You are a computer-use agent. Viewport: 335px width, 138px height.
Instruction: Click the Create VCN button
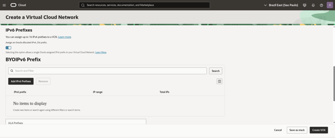[319, 130]
